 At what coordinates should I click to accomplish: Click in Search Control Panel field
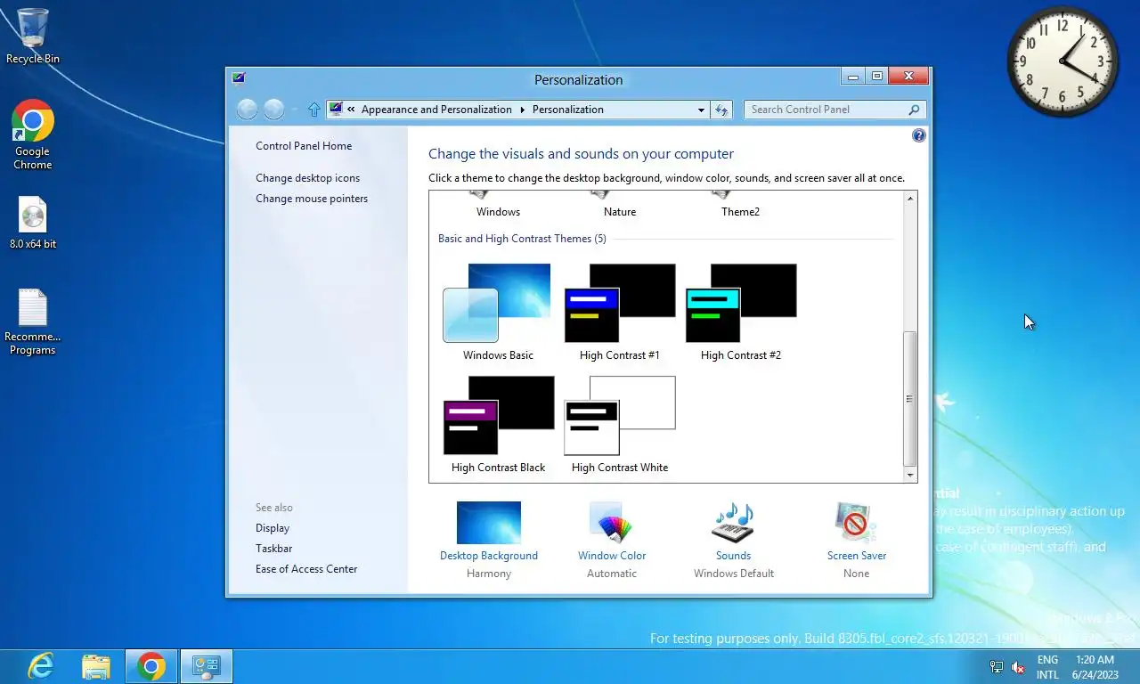pyautogui.click(x=826, y=110)
